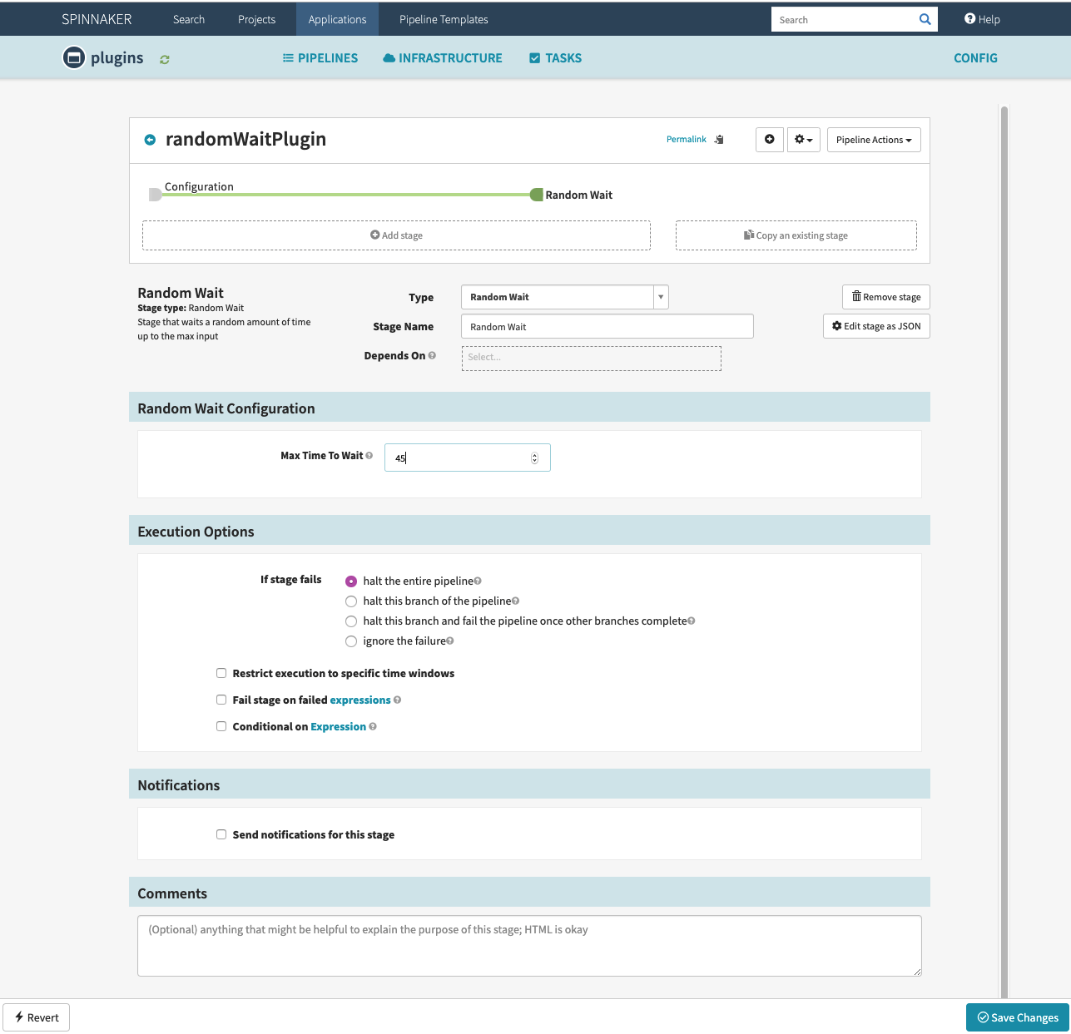Click Remove stage
This screenshot has height=1034, width=1071.
tap(886, 297)
